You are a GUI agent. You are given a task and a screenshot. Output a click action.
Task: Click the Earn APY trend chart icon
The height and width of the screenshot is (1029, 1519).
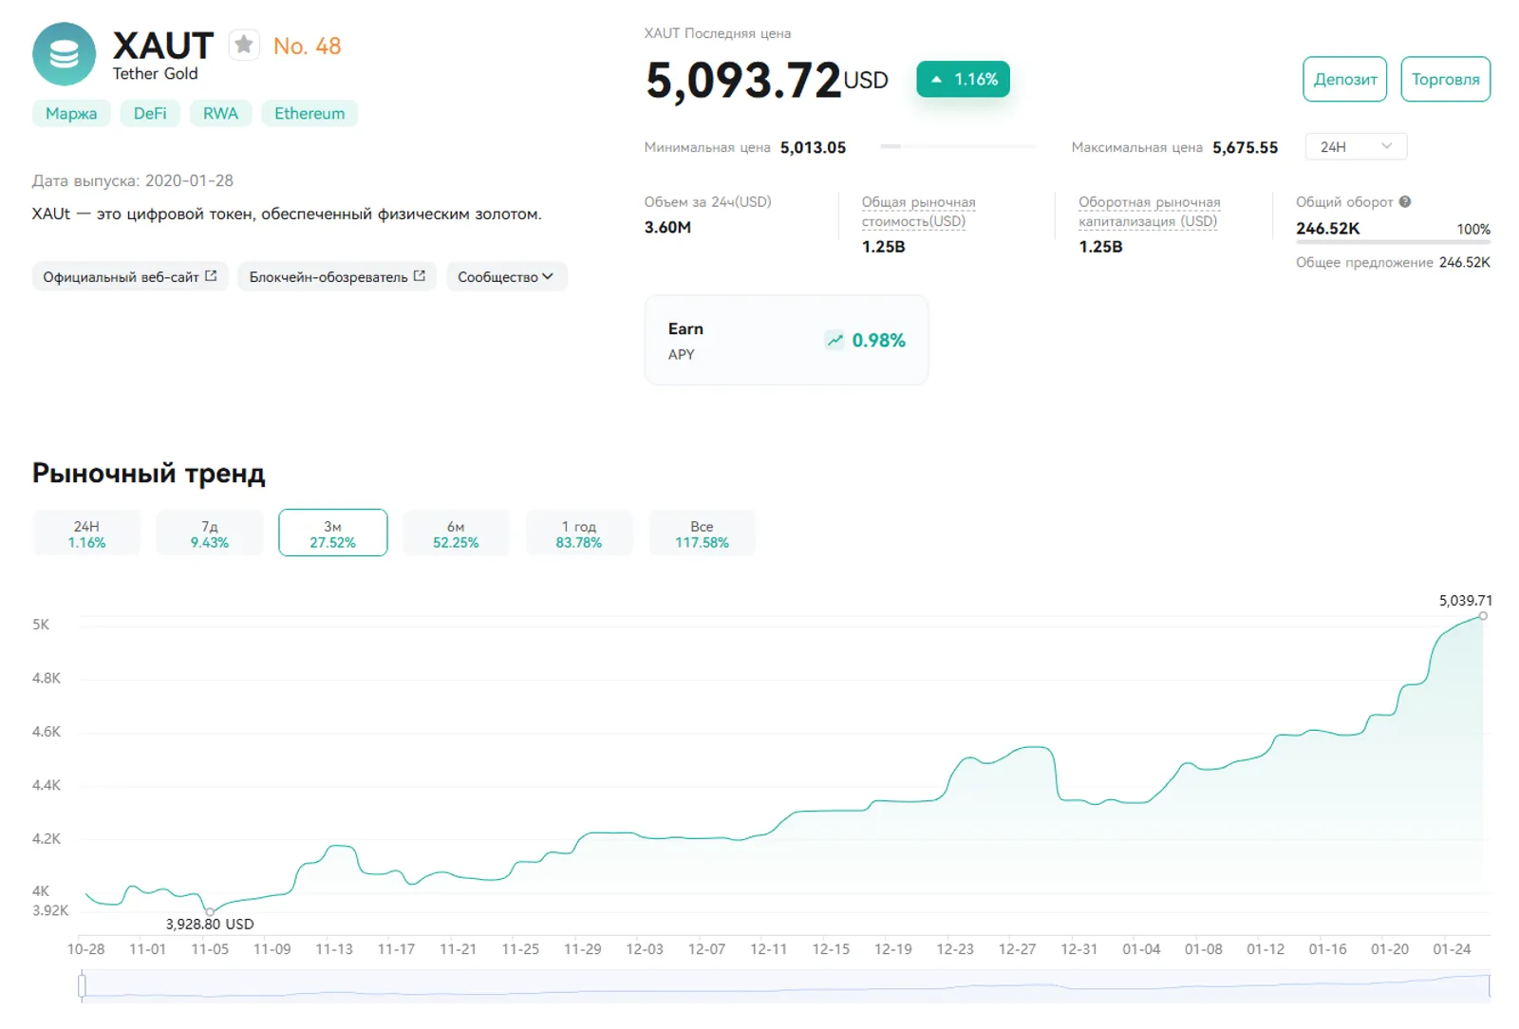tap(835, 340)
